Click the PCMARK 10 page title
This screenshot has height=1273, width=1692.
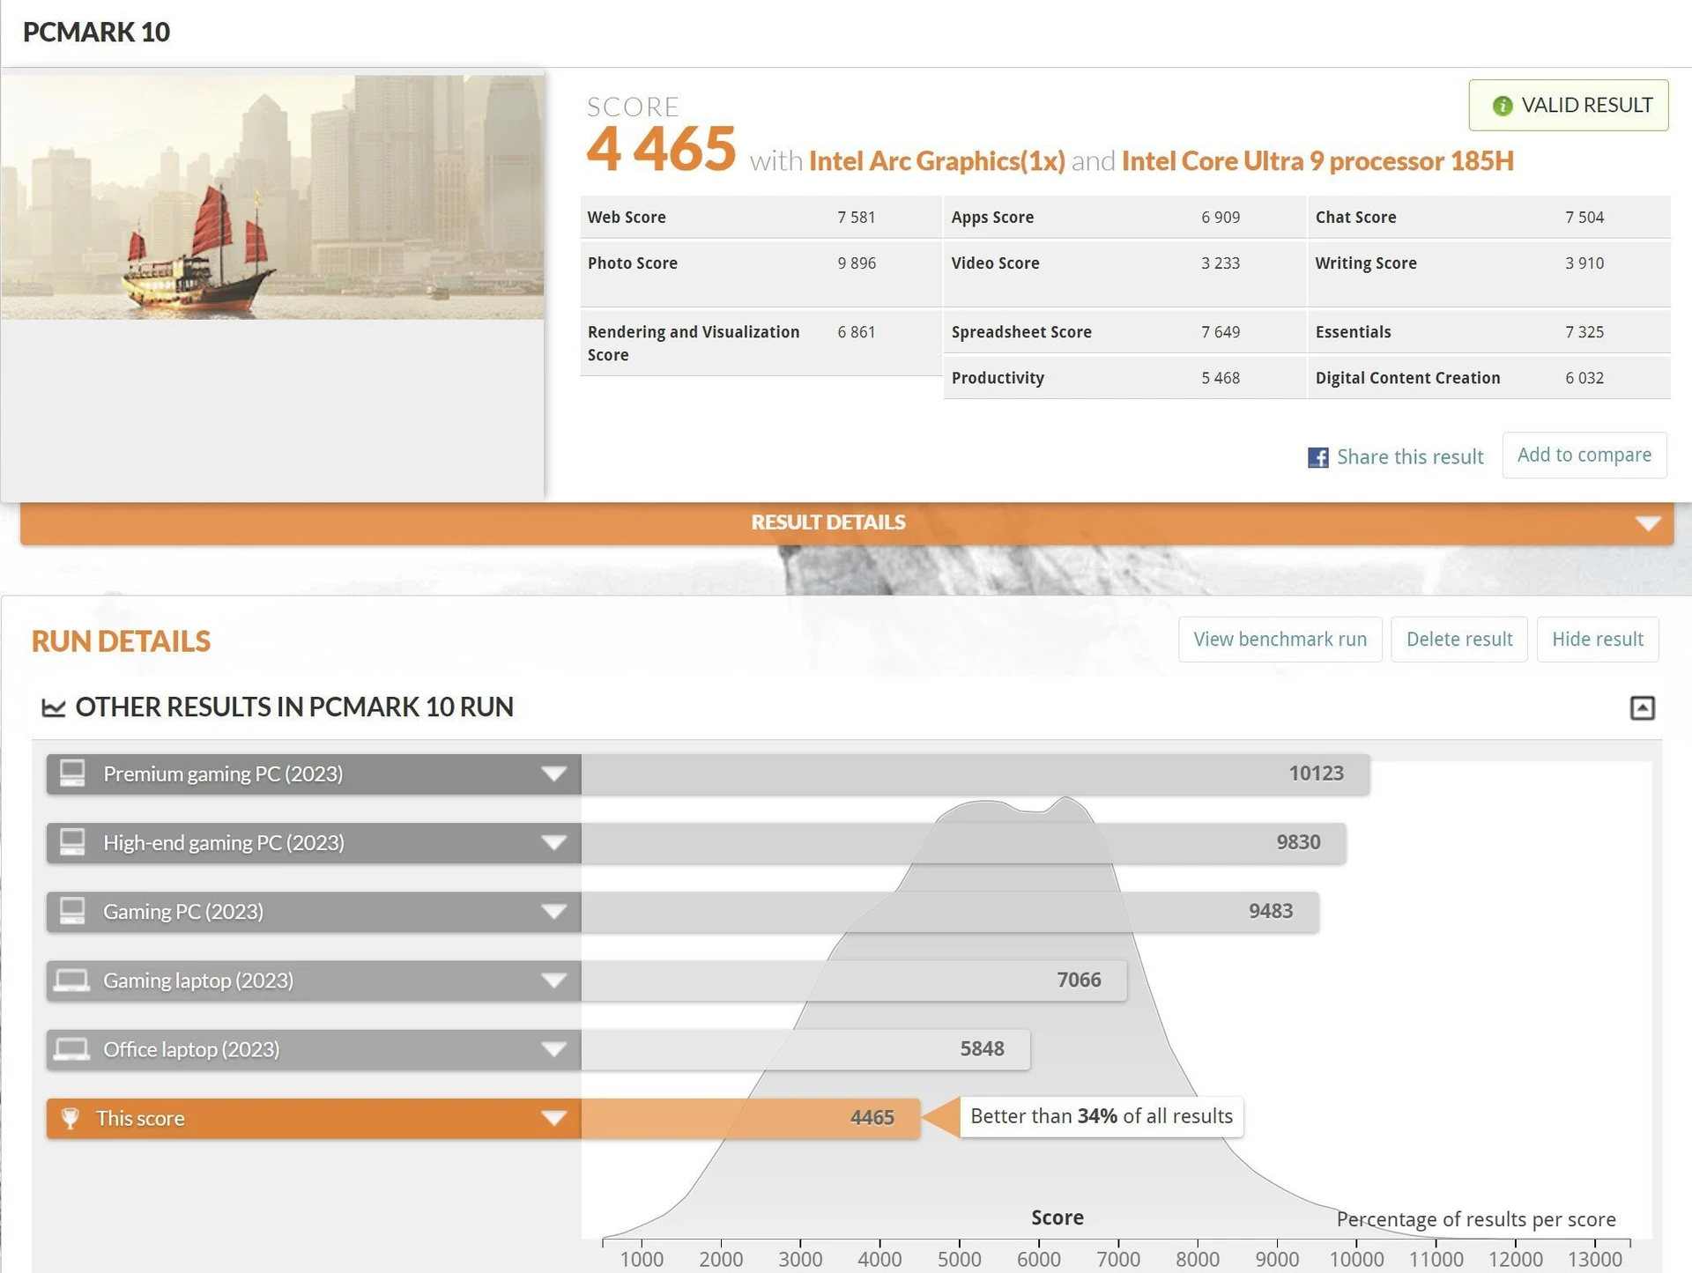(96, 32)
